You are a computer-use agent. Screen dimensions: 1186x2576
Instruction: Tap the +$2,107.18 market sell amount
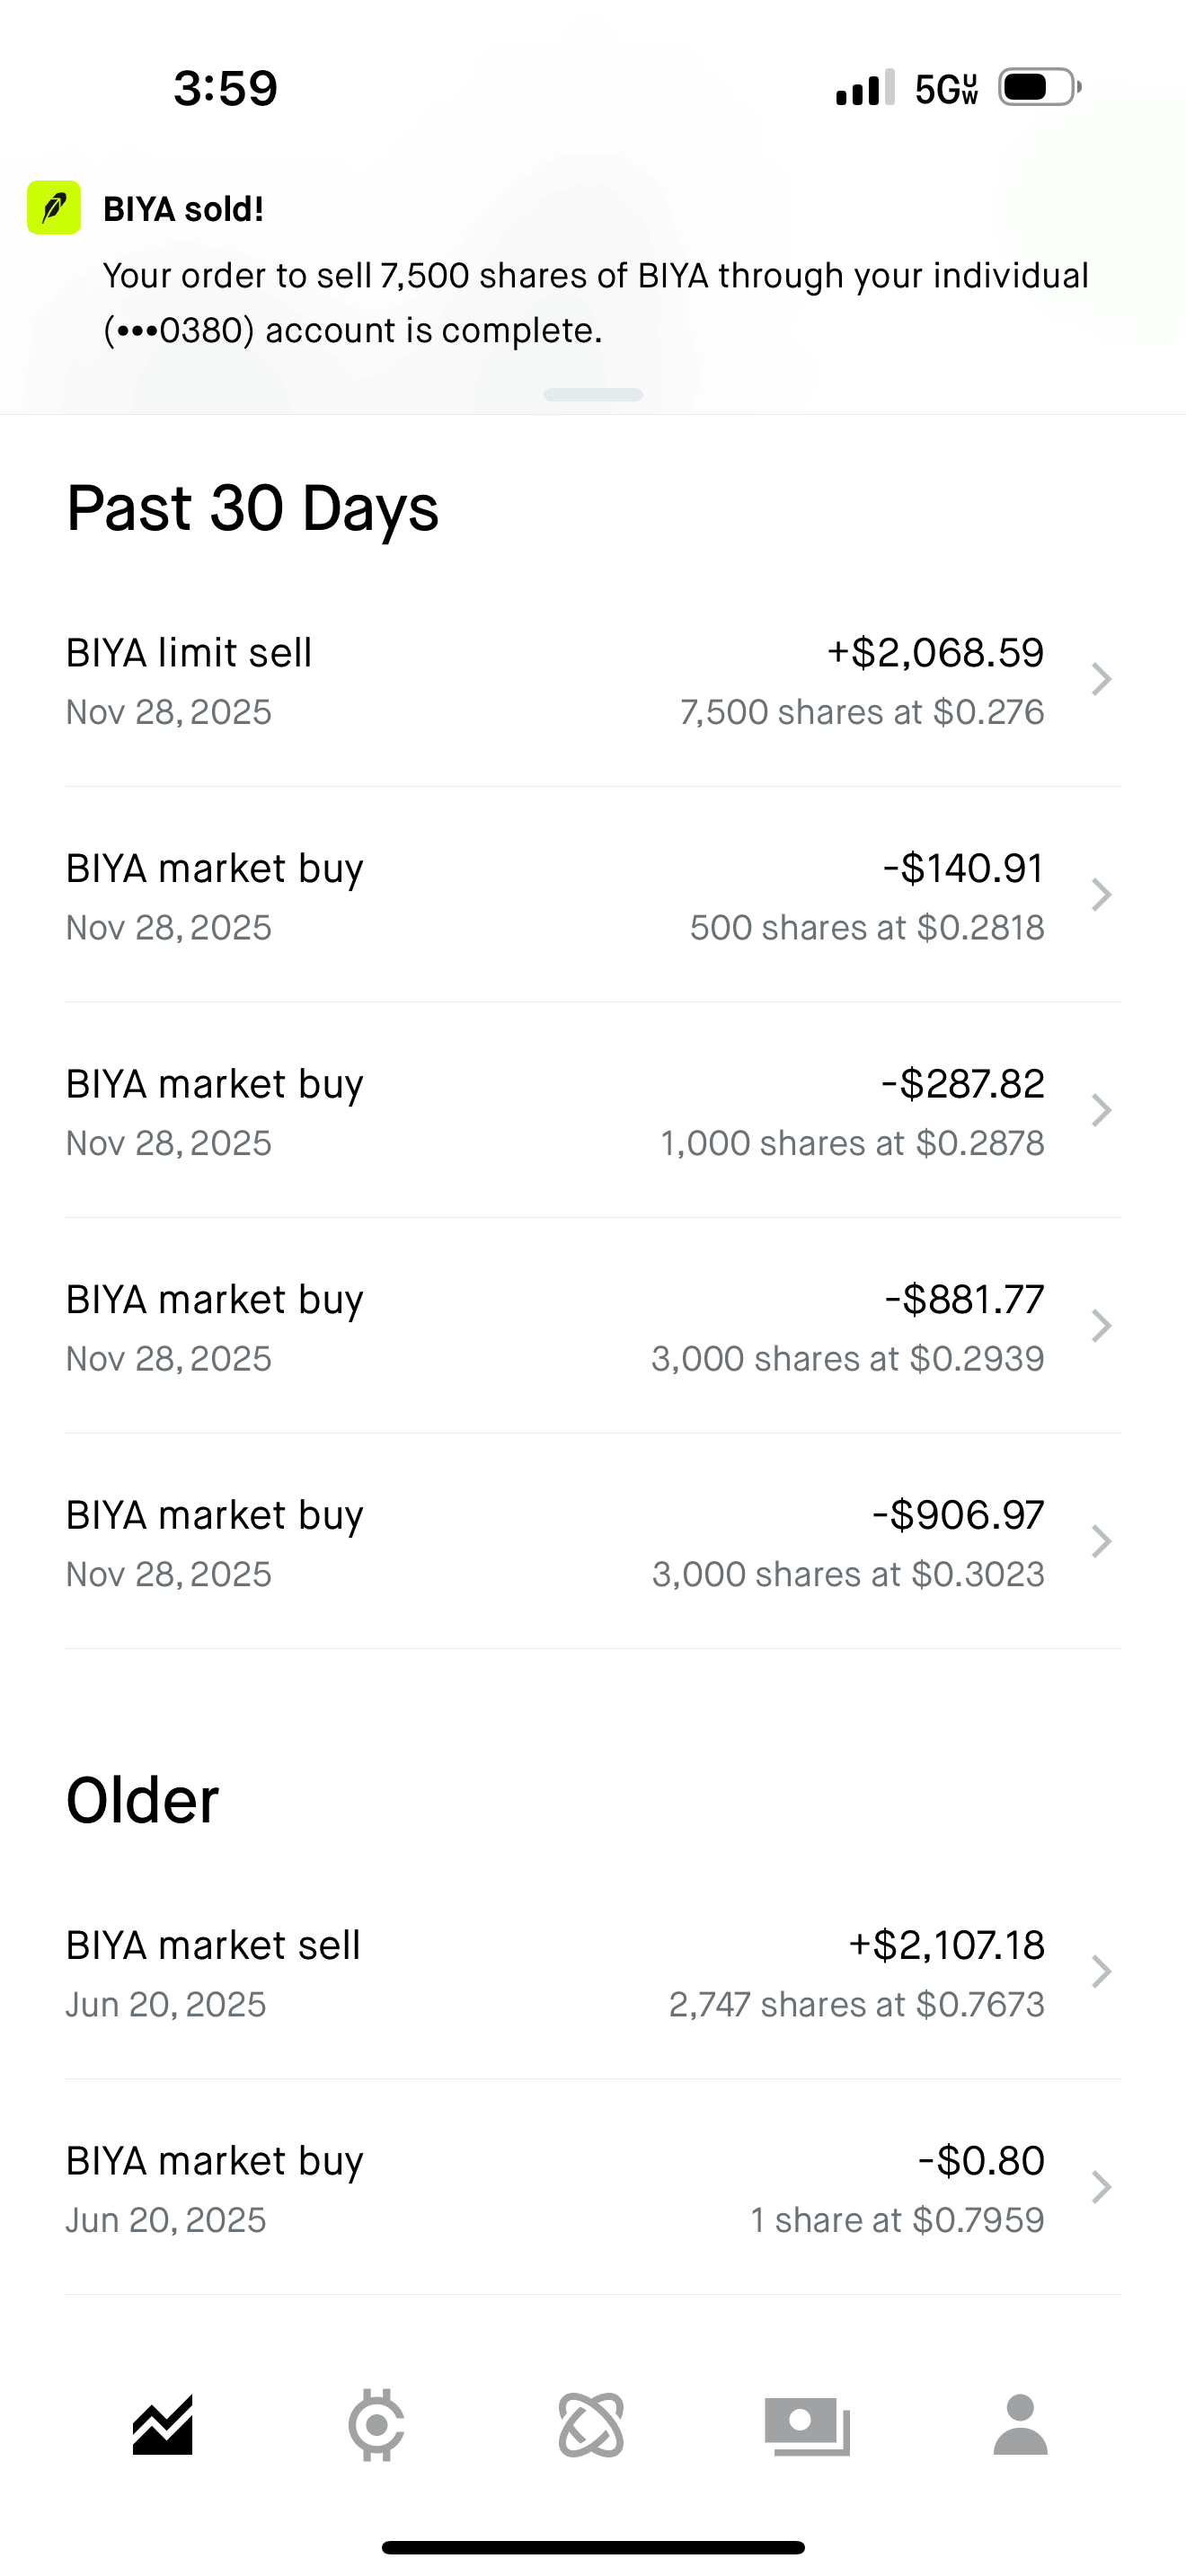pyautogui.click(x=946, y=1945)
